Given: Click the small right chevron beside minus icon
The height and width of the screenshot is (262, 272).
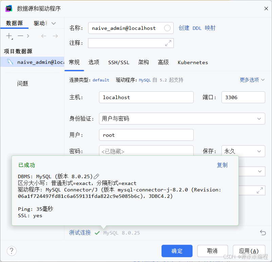Looking at the screenshot, I should [x=28, y=36].
